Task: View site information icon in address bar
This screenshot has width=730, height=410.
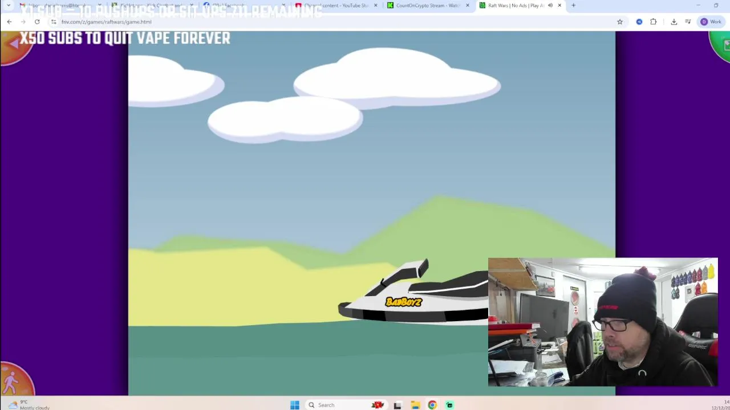Action: [53, 22]
